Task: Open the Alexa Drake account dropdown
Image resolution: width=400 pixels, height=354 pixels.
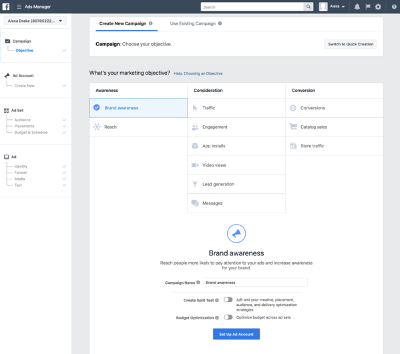Action: click(x=35, y=21)
